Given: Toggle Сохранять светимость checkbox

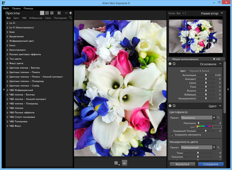Looking at the screenshot, I should [172, 134].
